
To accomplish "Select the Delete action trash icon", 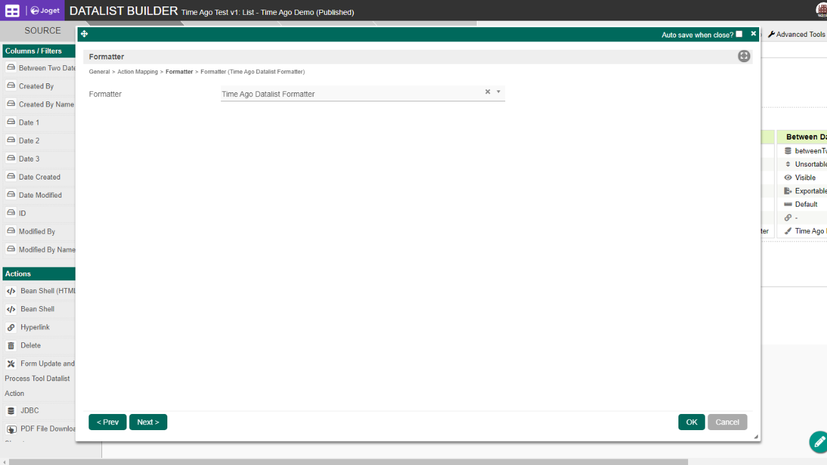I will 11,346.
